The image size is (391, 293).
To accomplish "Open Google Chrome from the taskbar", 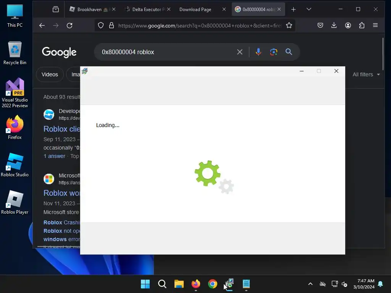I will [x=212, y=284].
